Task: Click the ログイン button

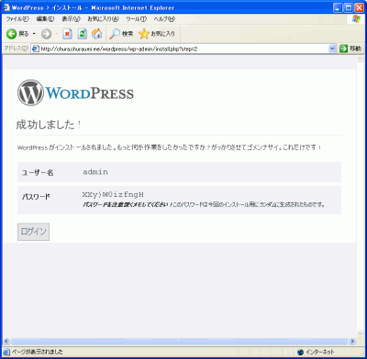Action: click(33, 232)
